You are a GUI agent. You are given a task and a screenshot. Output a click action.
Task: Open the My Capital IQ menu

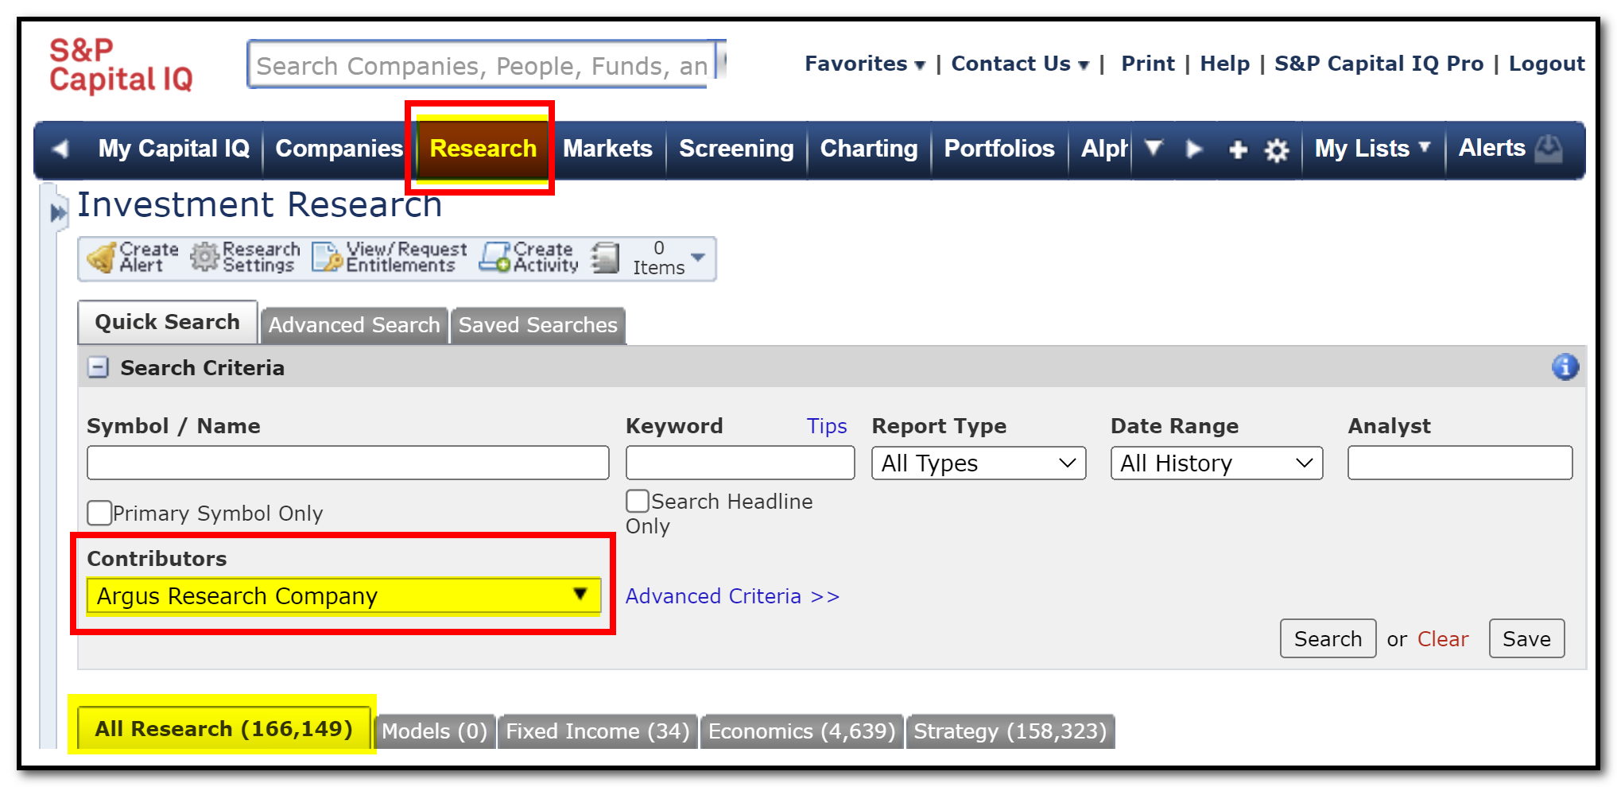coord(173,149)
